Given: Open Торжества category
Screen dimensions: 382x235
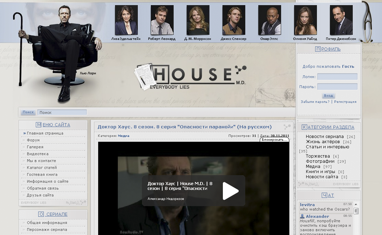Looking at the screenshot, I should (x=318, y=156).
